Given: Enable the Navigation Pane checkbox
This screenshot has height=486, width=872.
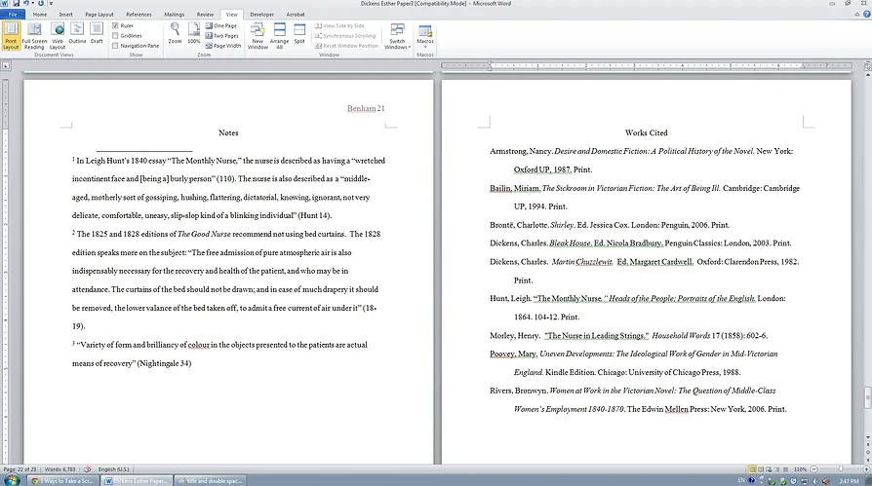Looking at the screenshot, I should [x=115, y=46].
